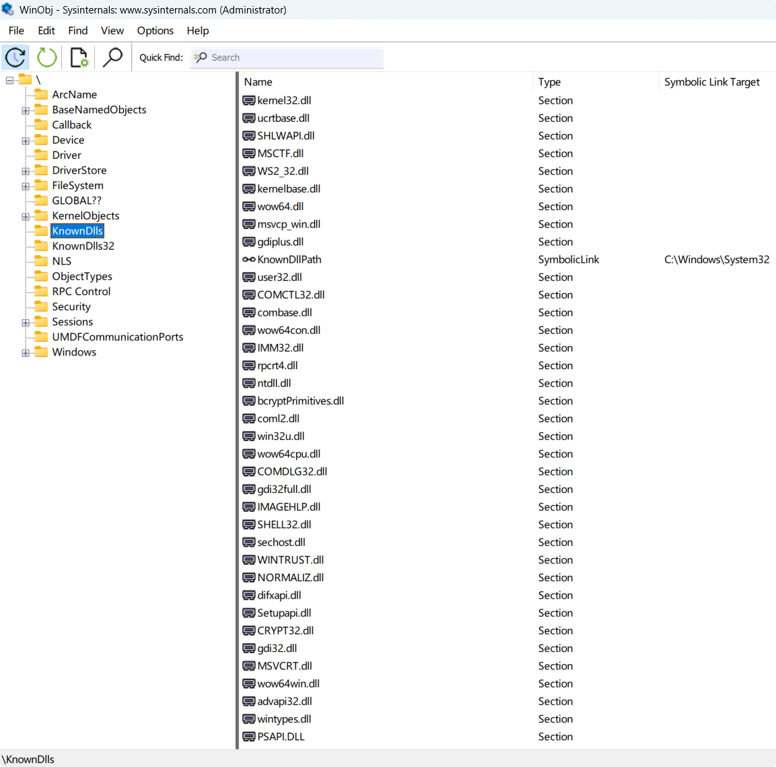
Task: Click the user32.dll section icon
Action: (x=249, y=277)
